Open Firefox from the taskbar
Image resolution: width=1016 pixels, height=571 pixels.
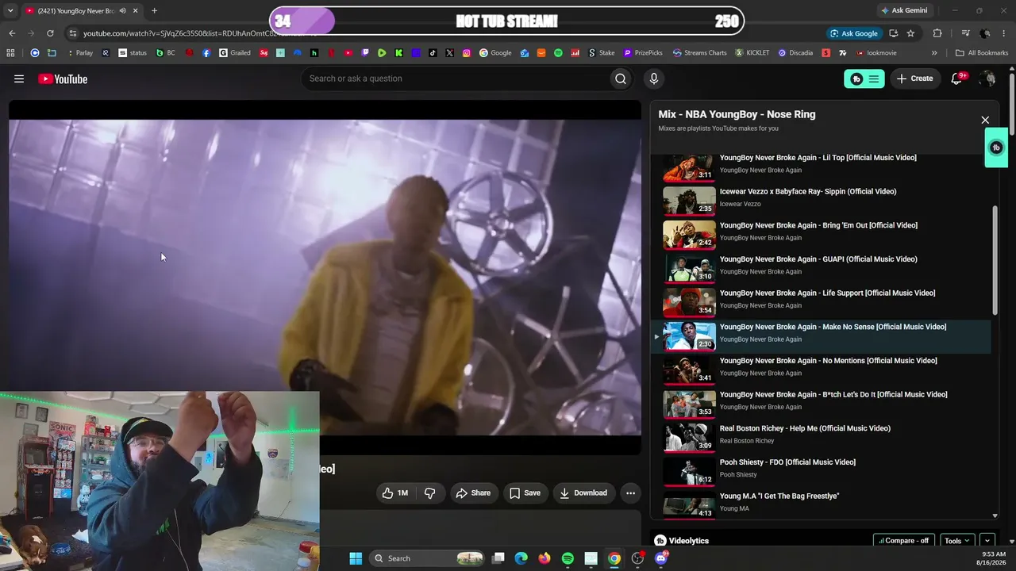coord(544,558)
